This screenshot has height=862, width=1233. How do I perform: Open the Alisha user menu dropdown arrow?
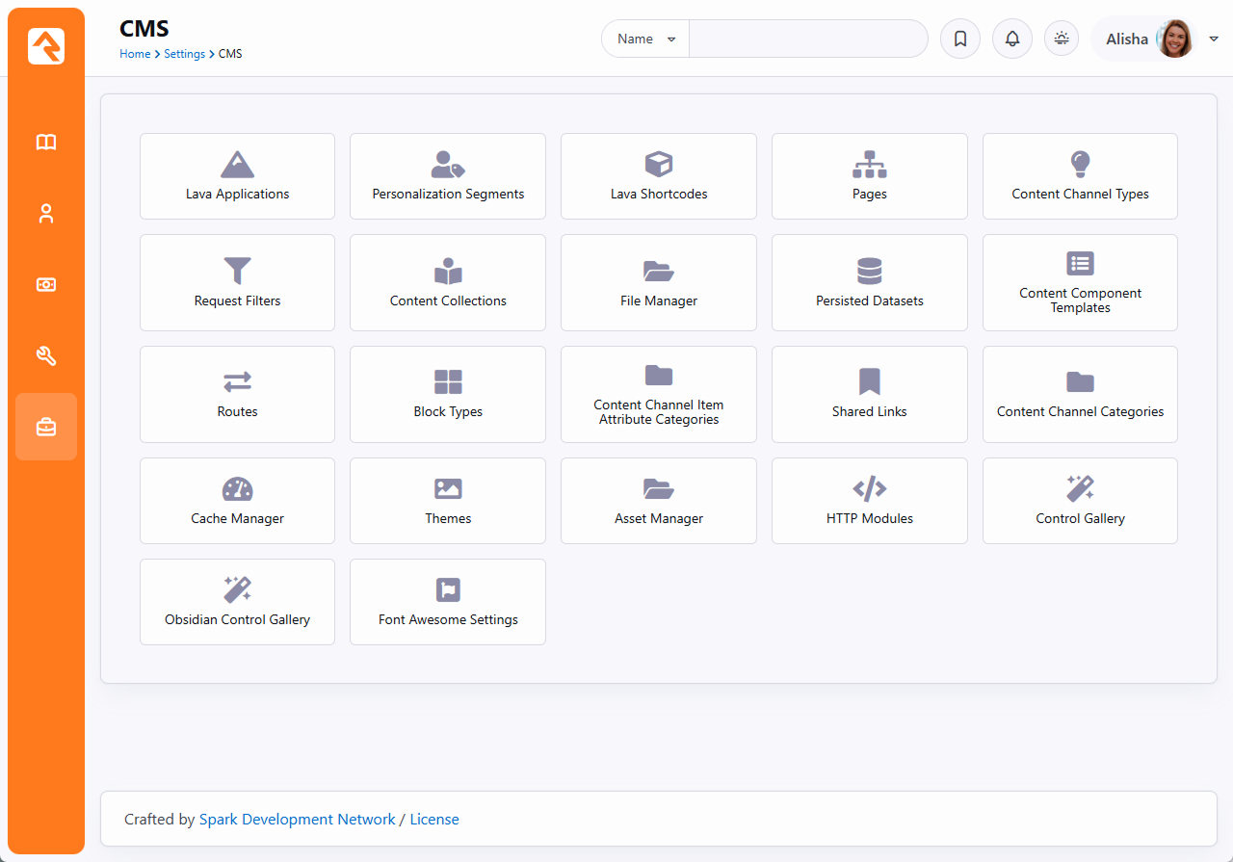[x=1213, y=39]
